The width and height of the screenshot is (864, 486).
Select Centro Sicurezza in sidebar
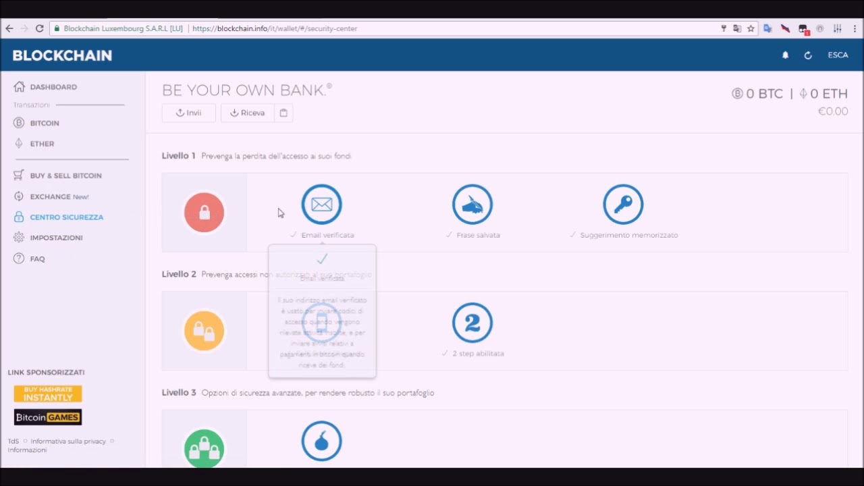click(x=58, y=217)
